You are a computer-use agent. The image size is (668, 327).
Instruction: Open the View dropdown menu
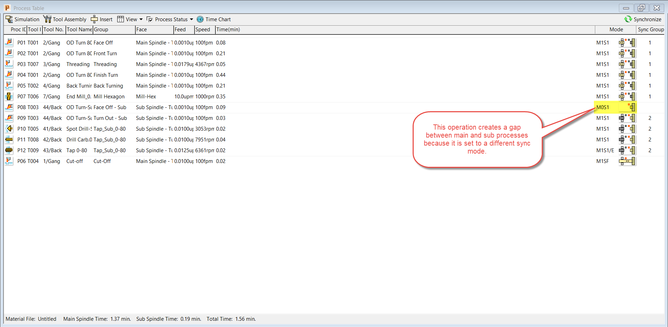[130, 19]
